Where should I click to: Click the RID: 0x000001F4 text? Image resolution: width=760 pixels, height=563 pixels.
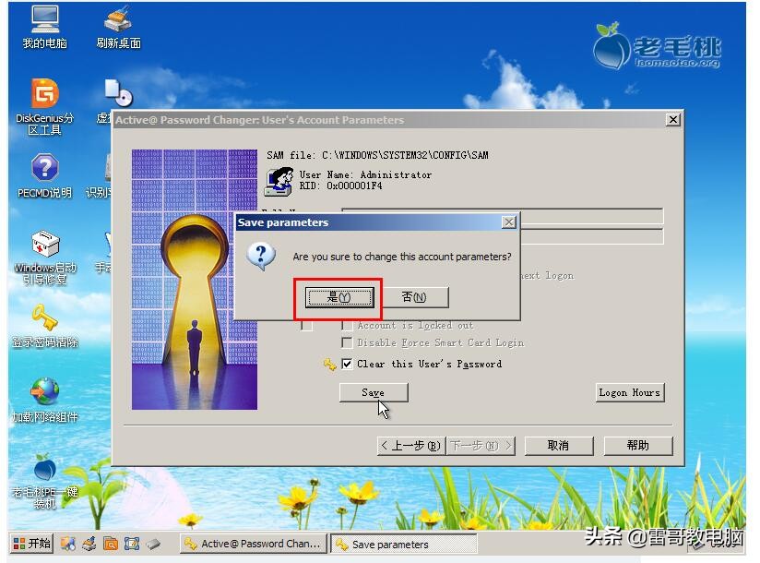pos(340,186)
